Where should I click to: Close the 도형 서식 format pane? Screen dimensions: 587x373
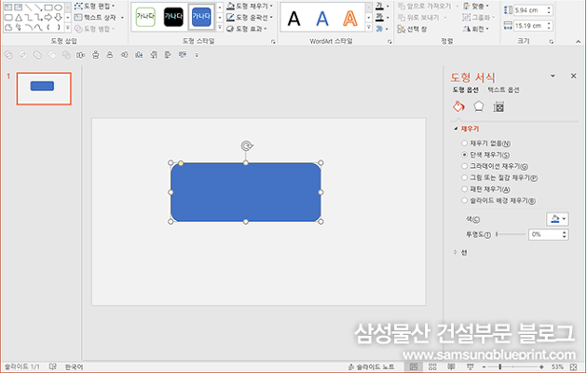click(574, 76)
